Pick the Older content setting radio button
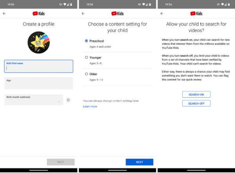The height and width of the screenshot is (173, 235). (86, 74)
